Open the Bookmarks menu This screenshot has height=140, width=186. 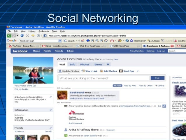tap(44, 31)
